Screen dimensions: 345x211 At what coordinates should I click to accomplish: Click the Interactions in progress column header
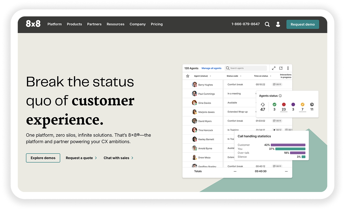286,76
